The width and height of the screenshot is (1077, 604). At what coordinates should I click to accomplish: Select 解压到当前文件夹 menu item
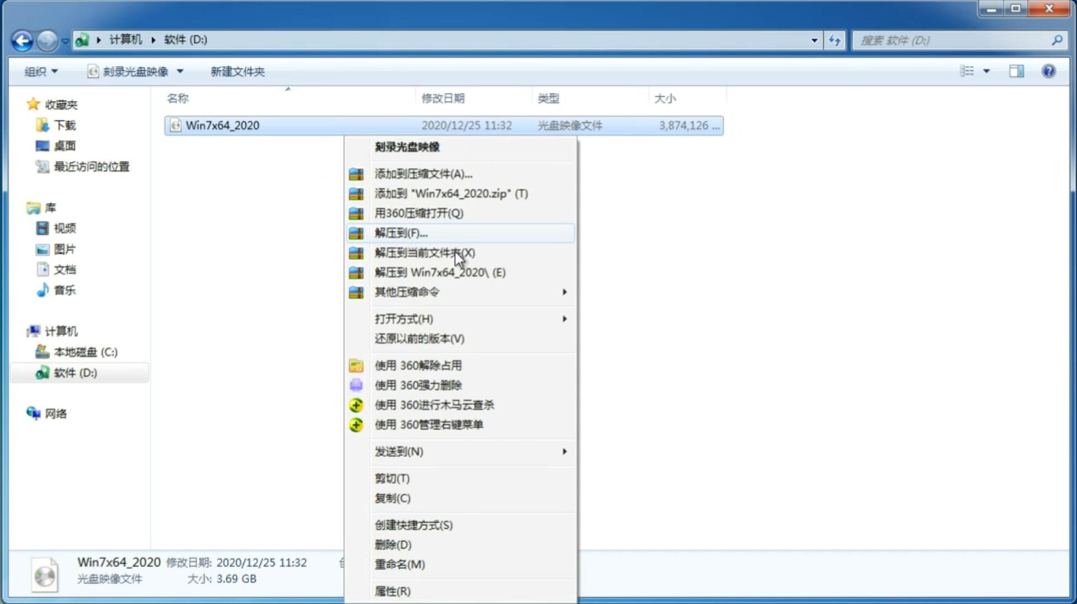[425, 252]
